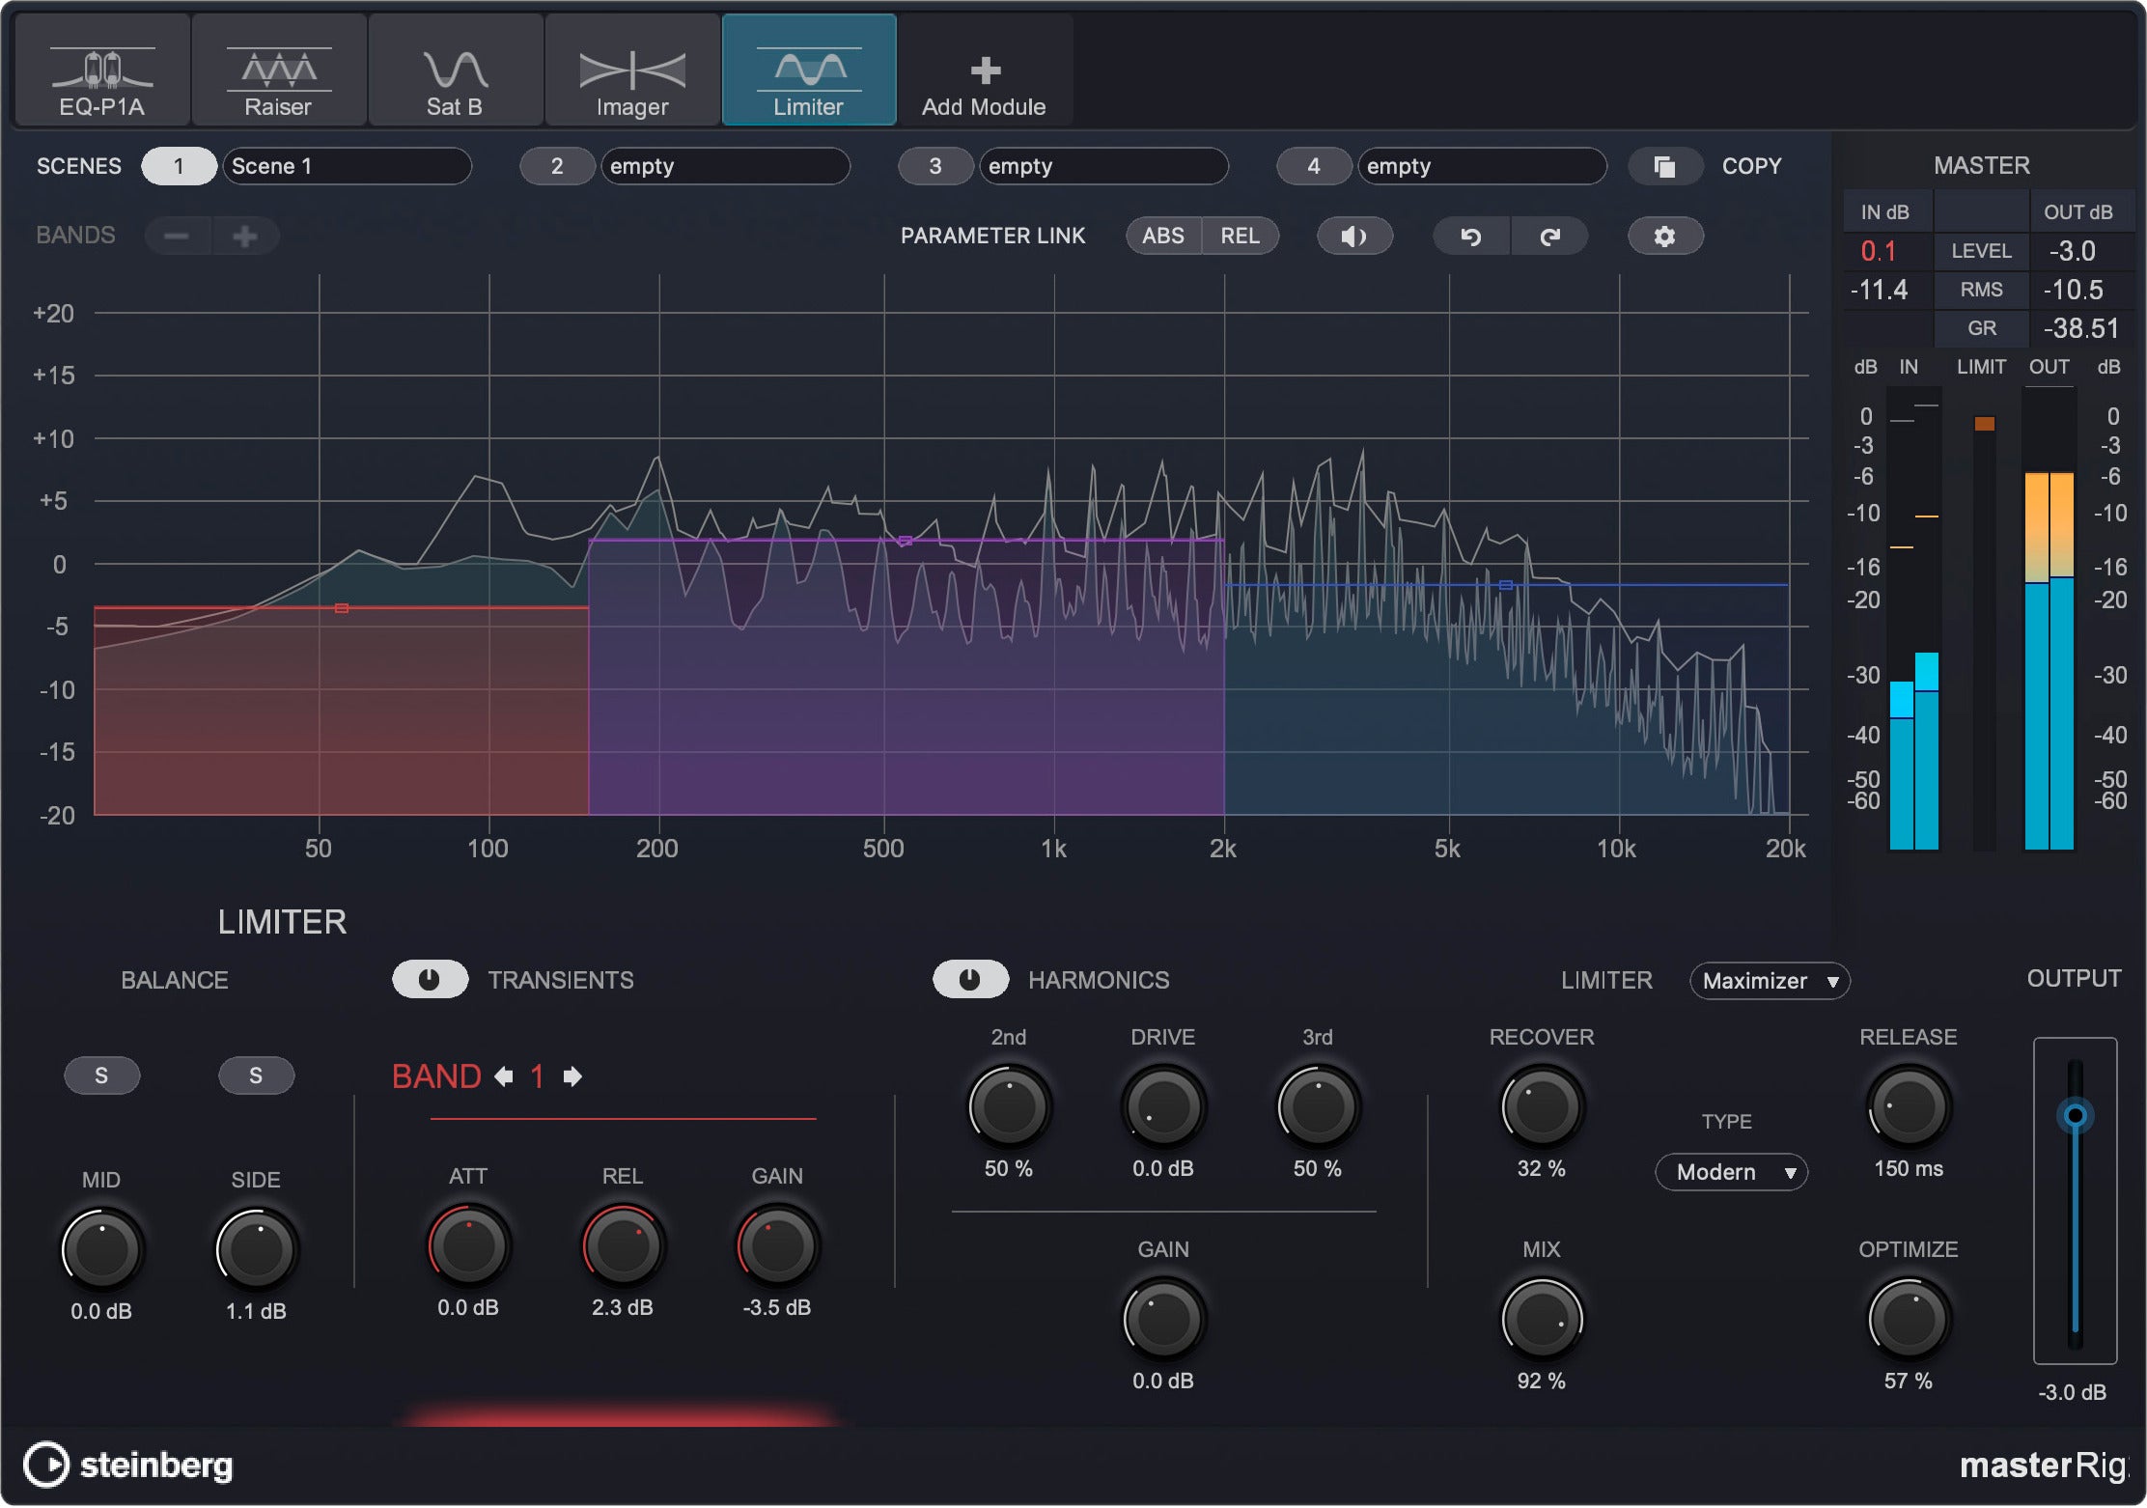Click the COPY scenes button
Screen dimensions: 2147x1508
pos(1665,166)
